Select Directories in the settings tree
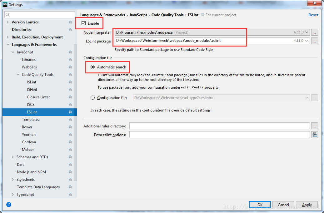Screen dimensions: 324x213 [22, 30]
